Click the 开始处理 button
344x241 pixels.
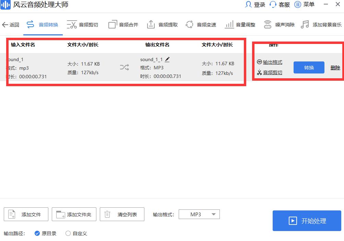click(306, 221)
